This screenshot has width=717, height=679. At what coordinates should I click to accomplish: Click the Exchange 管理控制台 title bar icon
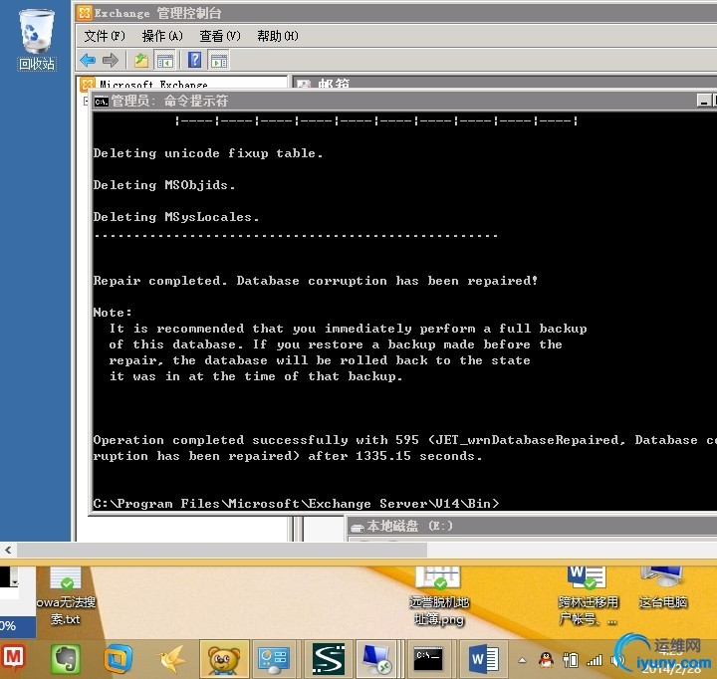[x=84, y=13]
